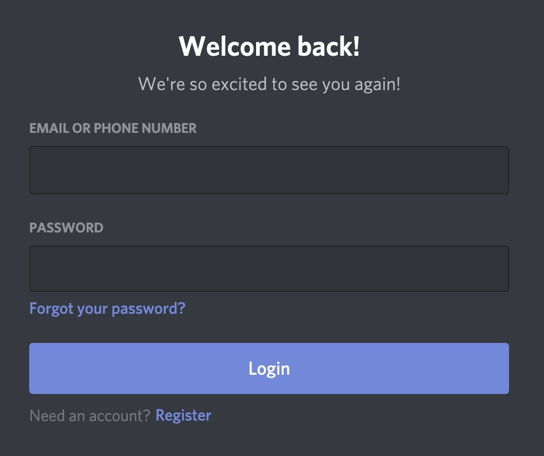Select the phone number entry field

[x=269, y=170]
